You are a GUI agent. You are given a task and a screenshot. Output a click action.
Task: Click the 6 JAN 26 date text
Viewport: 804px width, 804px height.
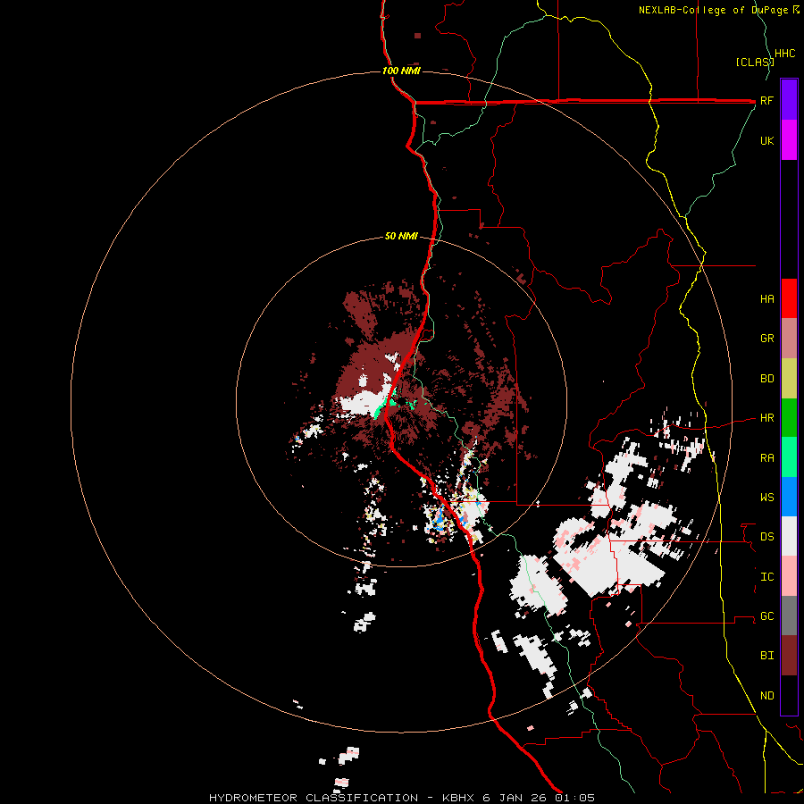coord(515,798)
